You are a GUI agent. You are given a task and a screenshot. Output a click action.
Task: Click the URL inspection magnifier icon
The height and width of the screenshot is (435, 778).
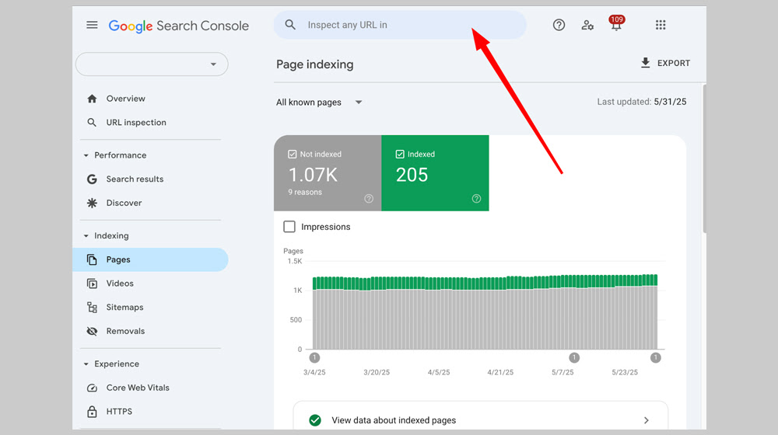92,123
